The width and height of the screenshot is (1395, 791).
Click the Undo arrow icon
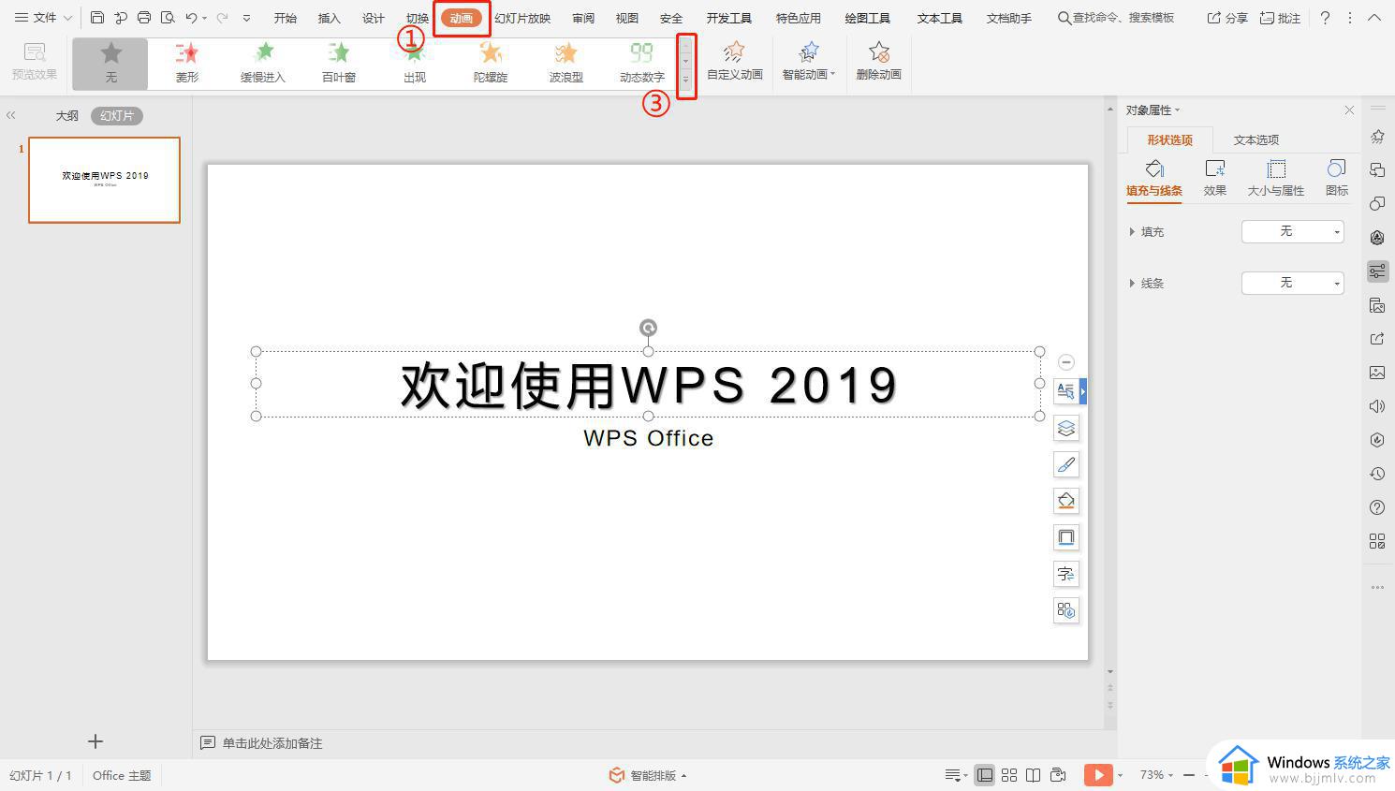point(192,18)
